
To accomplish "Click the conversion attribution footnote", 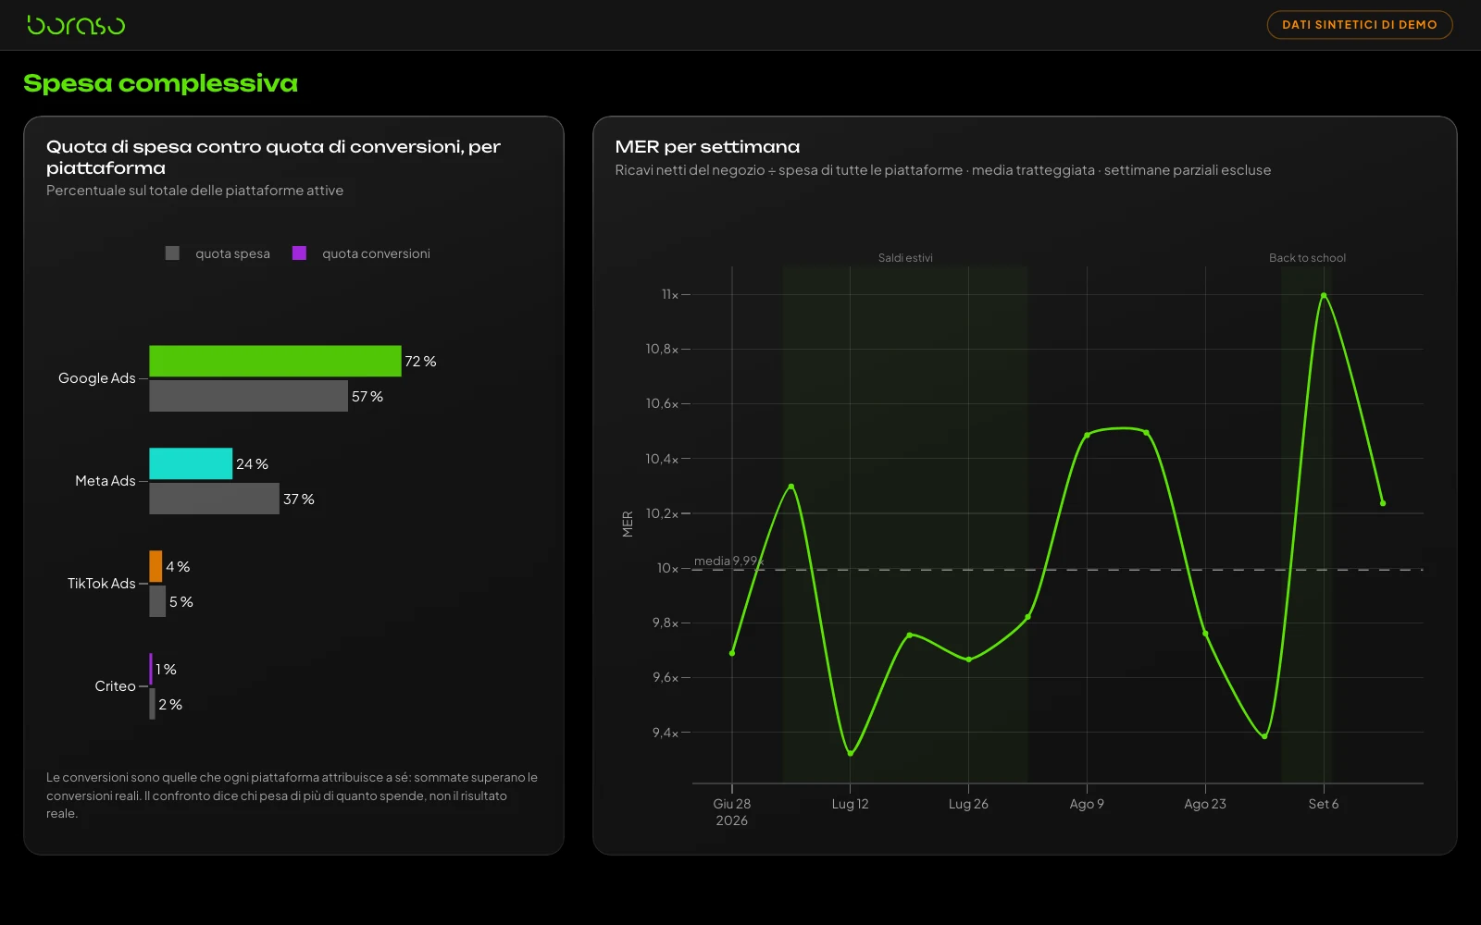I will 292,795.
